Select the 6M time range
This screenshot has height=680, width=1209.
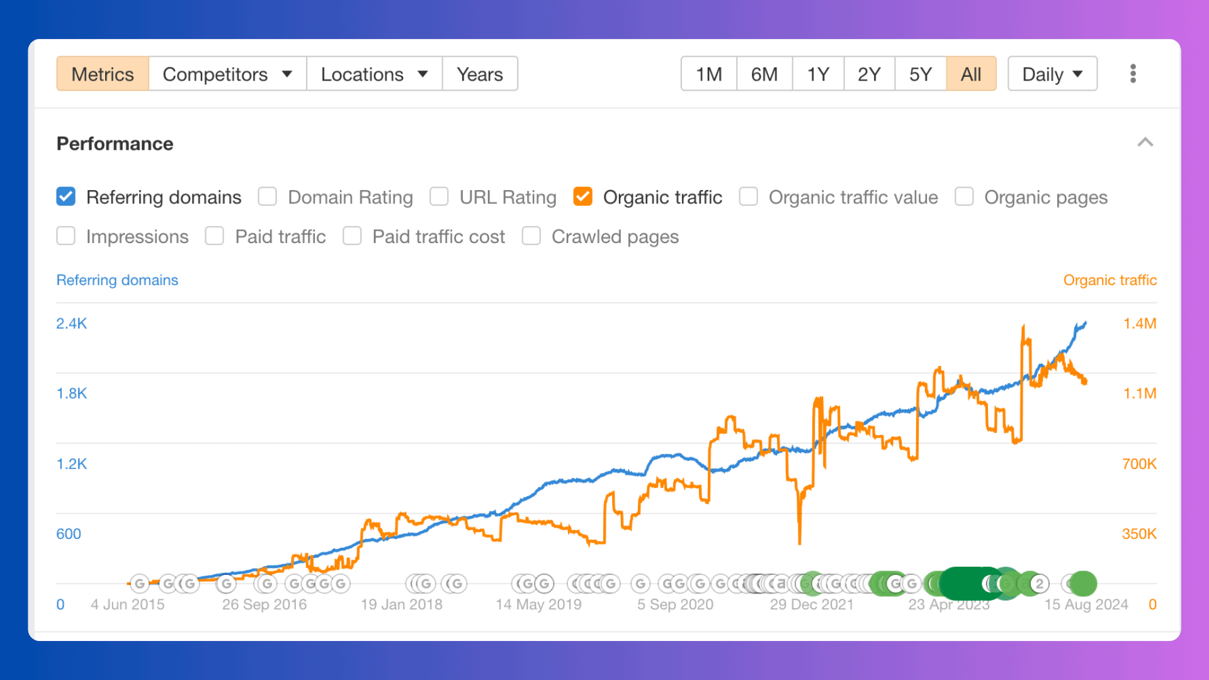click(x=764, y=74)
